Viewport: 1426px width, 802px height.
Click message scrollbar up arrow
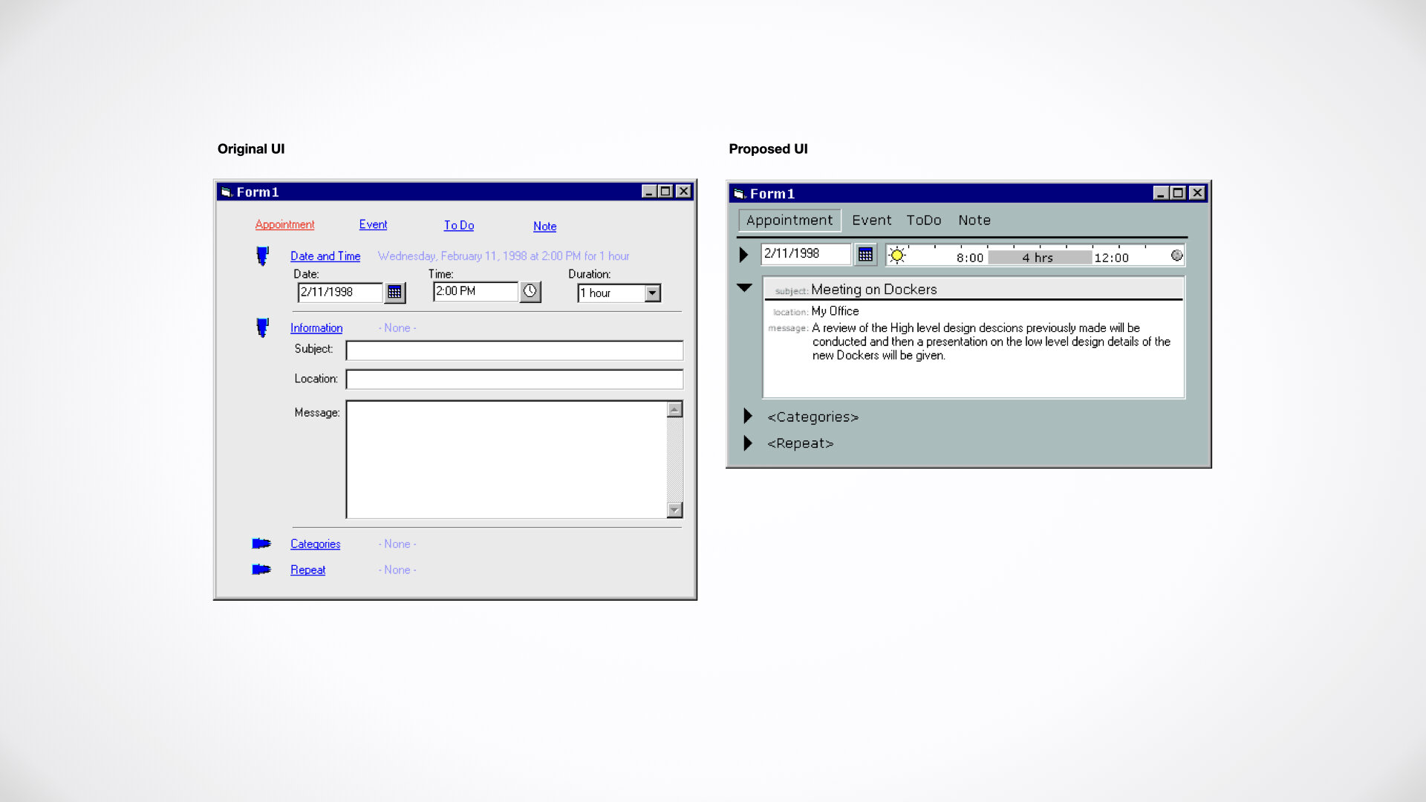674,409
